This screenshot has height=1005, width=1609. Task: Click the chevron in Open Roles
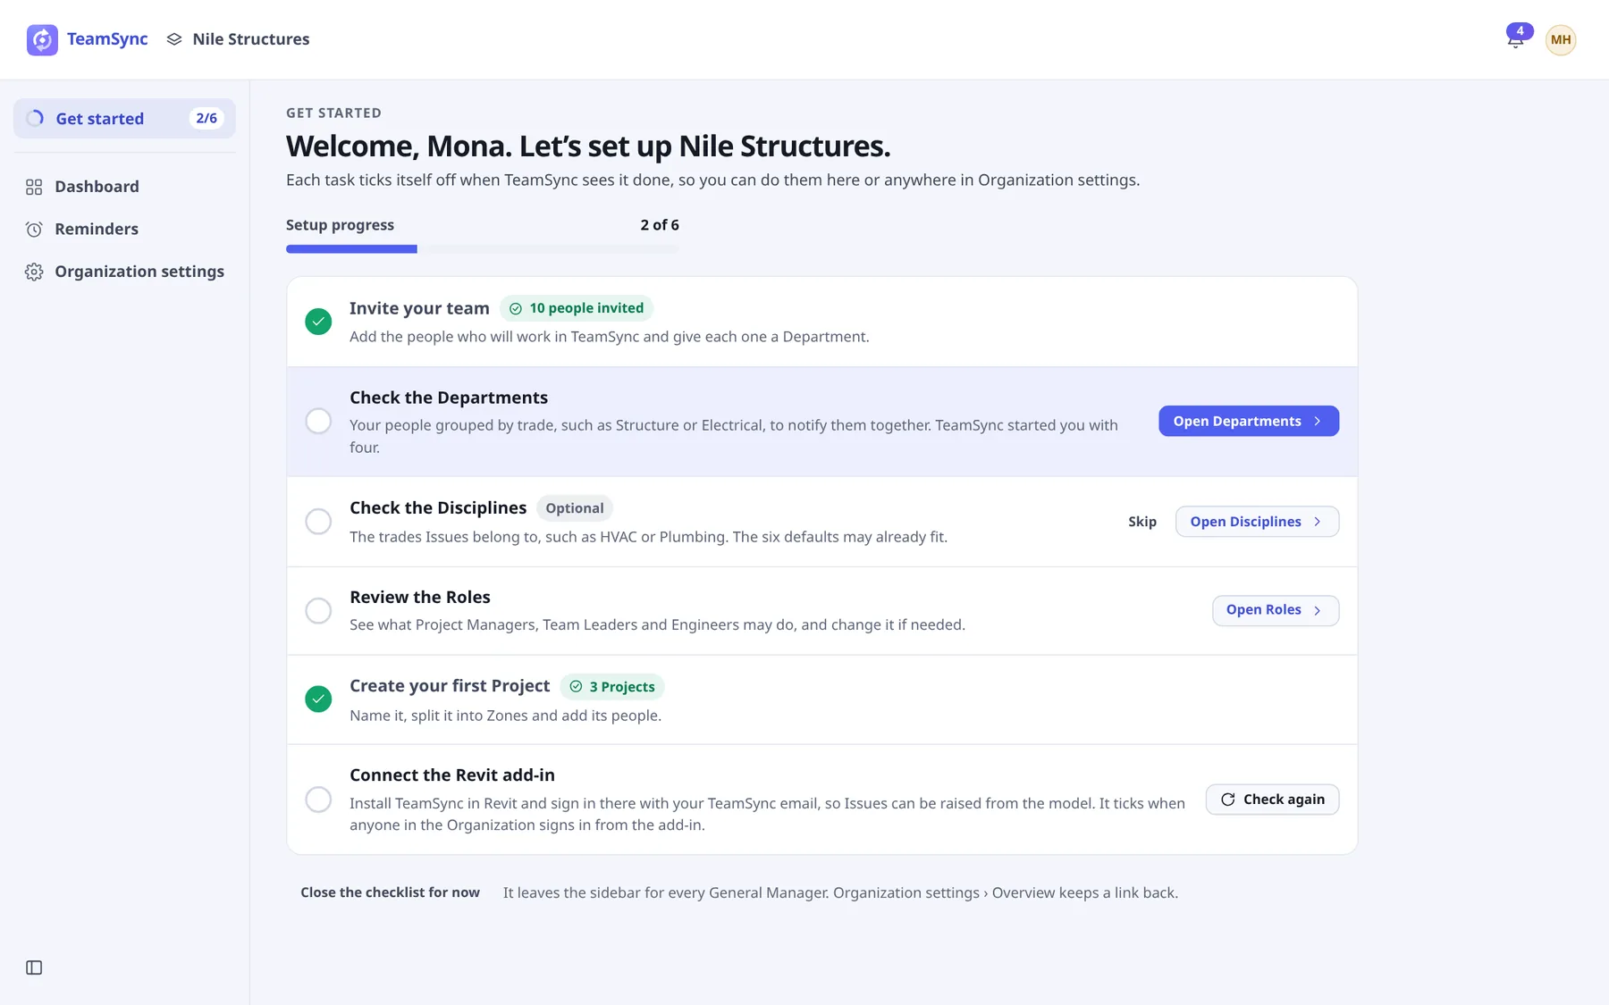[x=1318, y=611]
